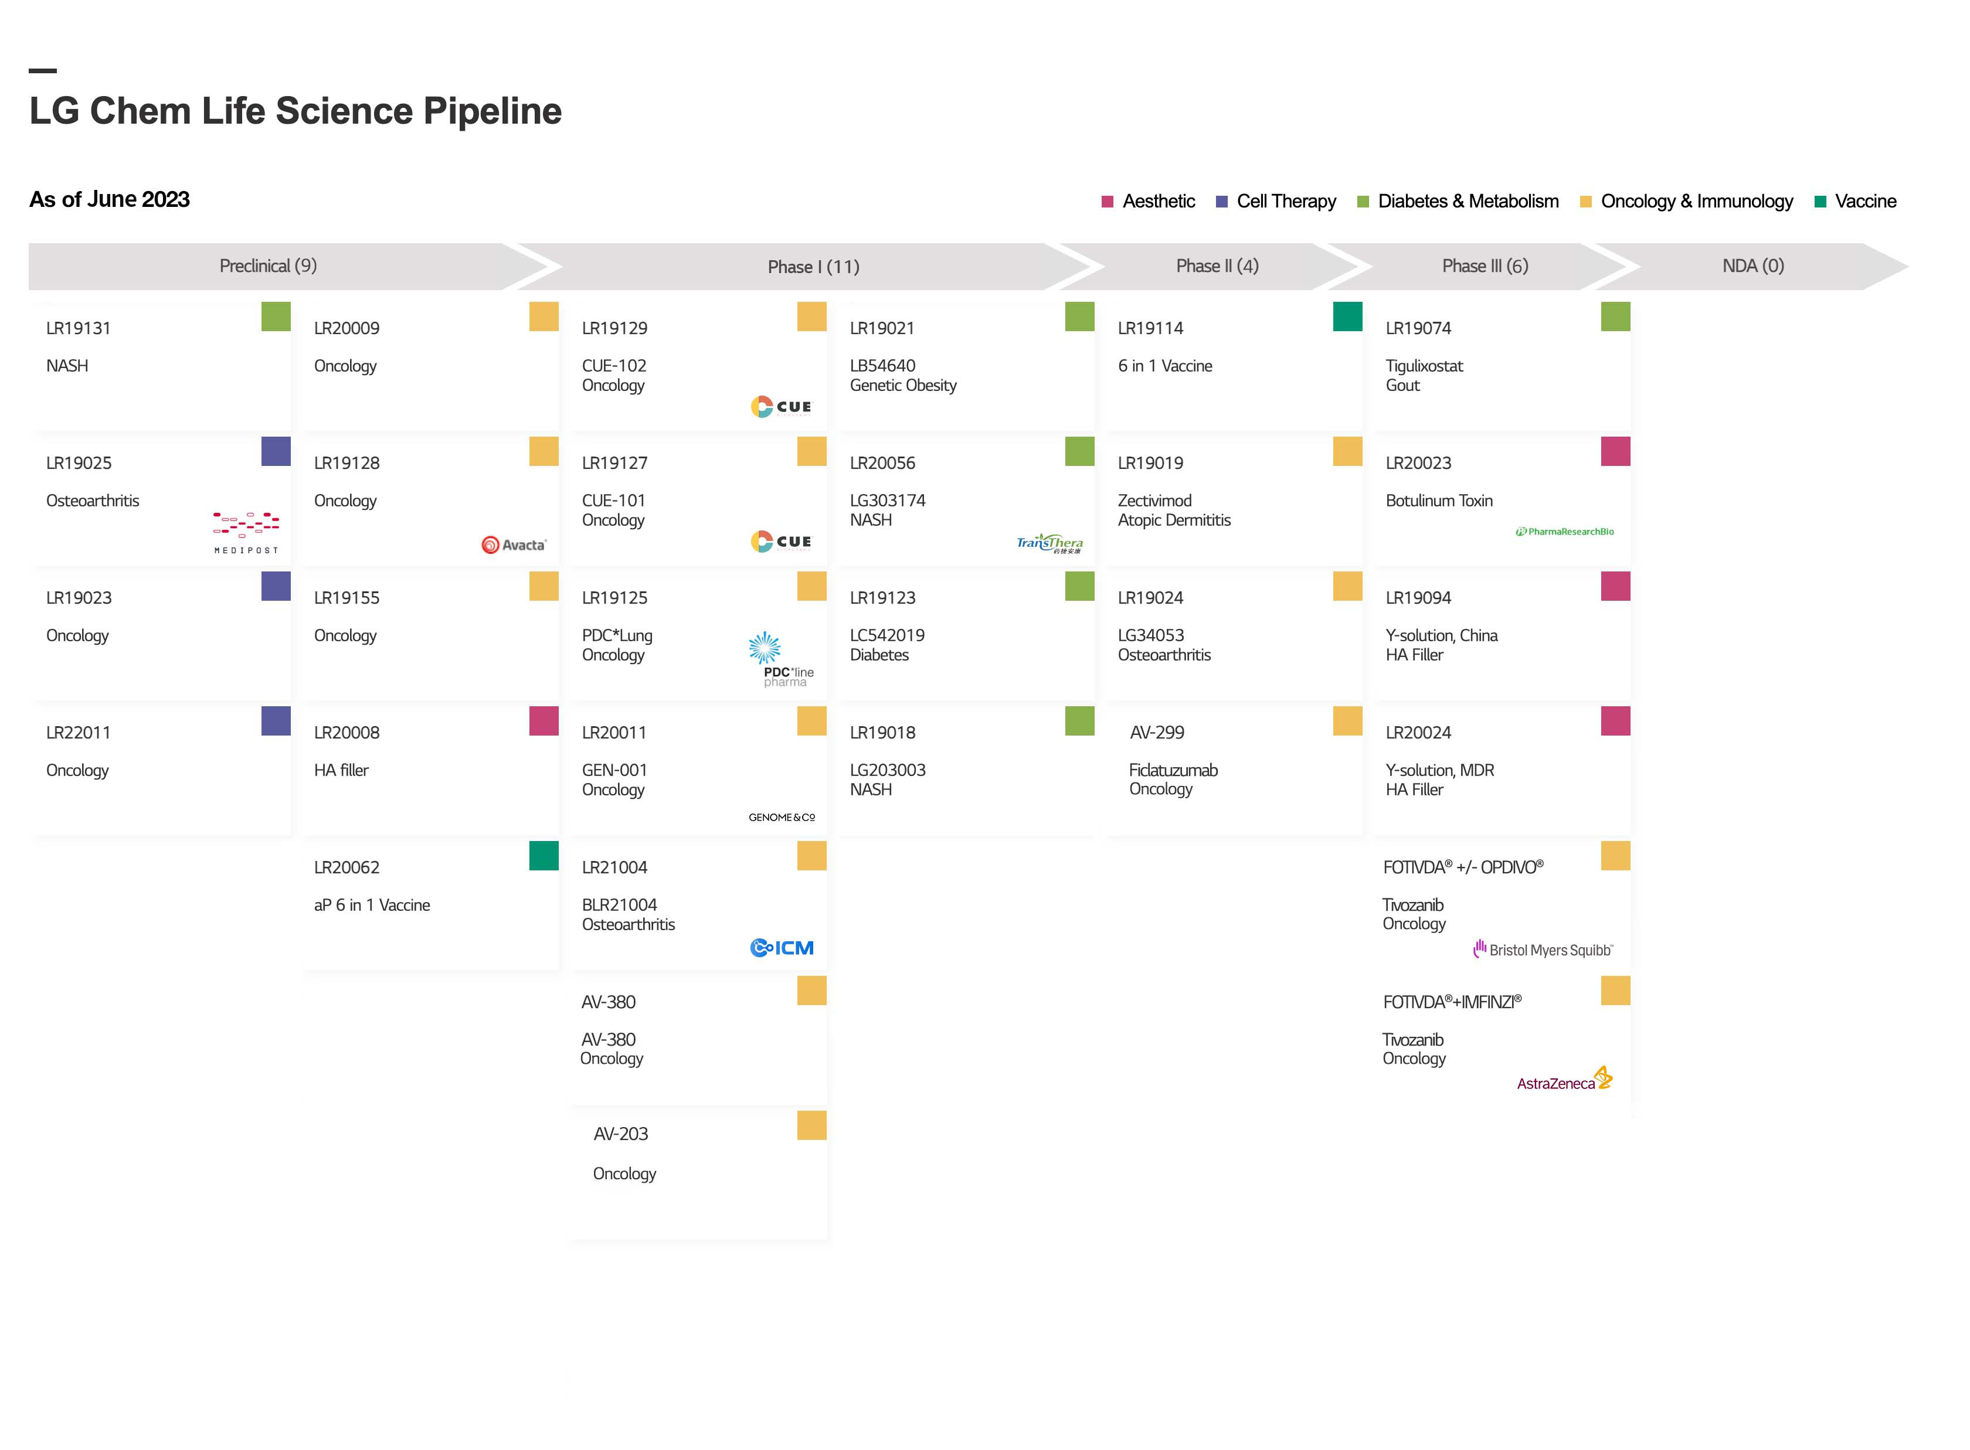Click the AstraZeneca logo
Image resolution: width=1970 pixels, height=1450 pixels.
[x=1564, y=1081]
